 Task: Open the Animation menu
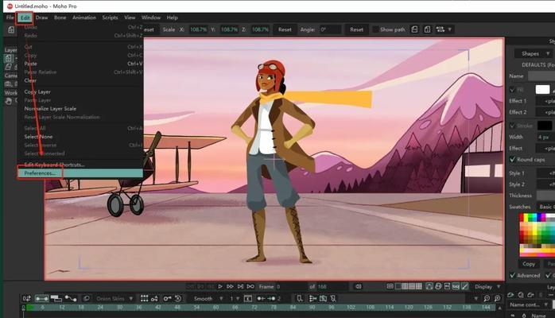[x=84, y=17]
